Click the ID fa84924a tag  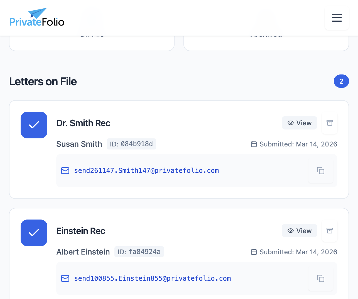tap(139, 252)
